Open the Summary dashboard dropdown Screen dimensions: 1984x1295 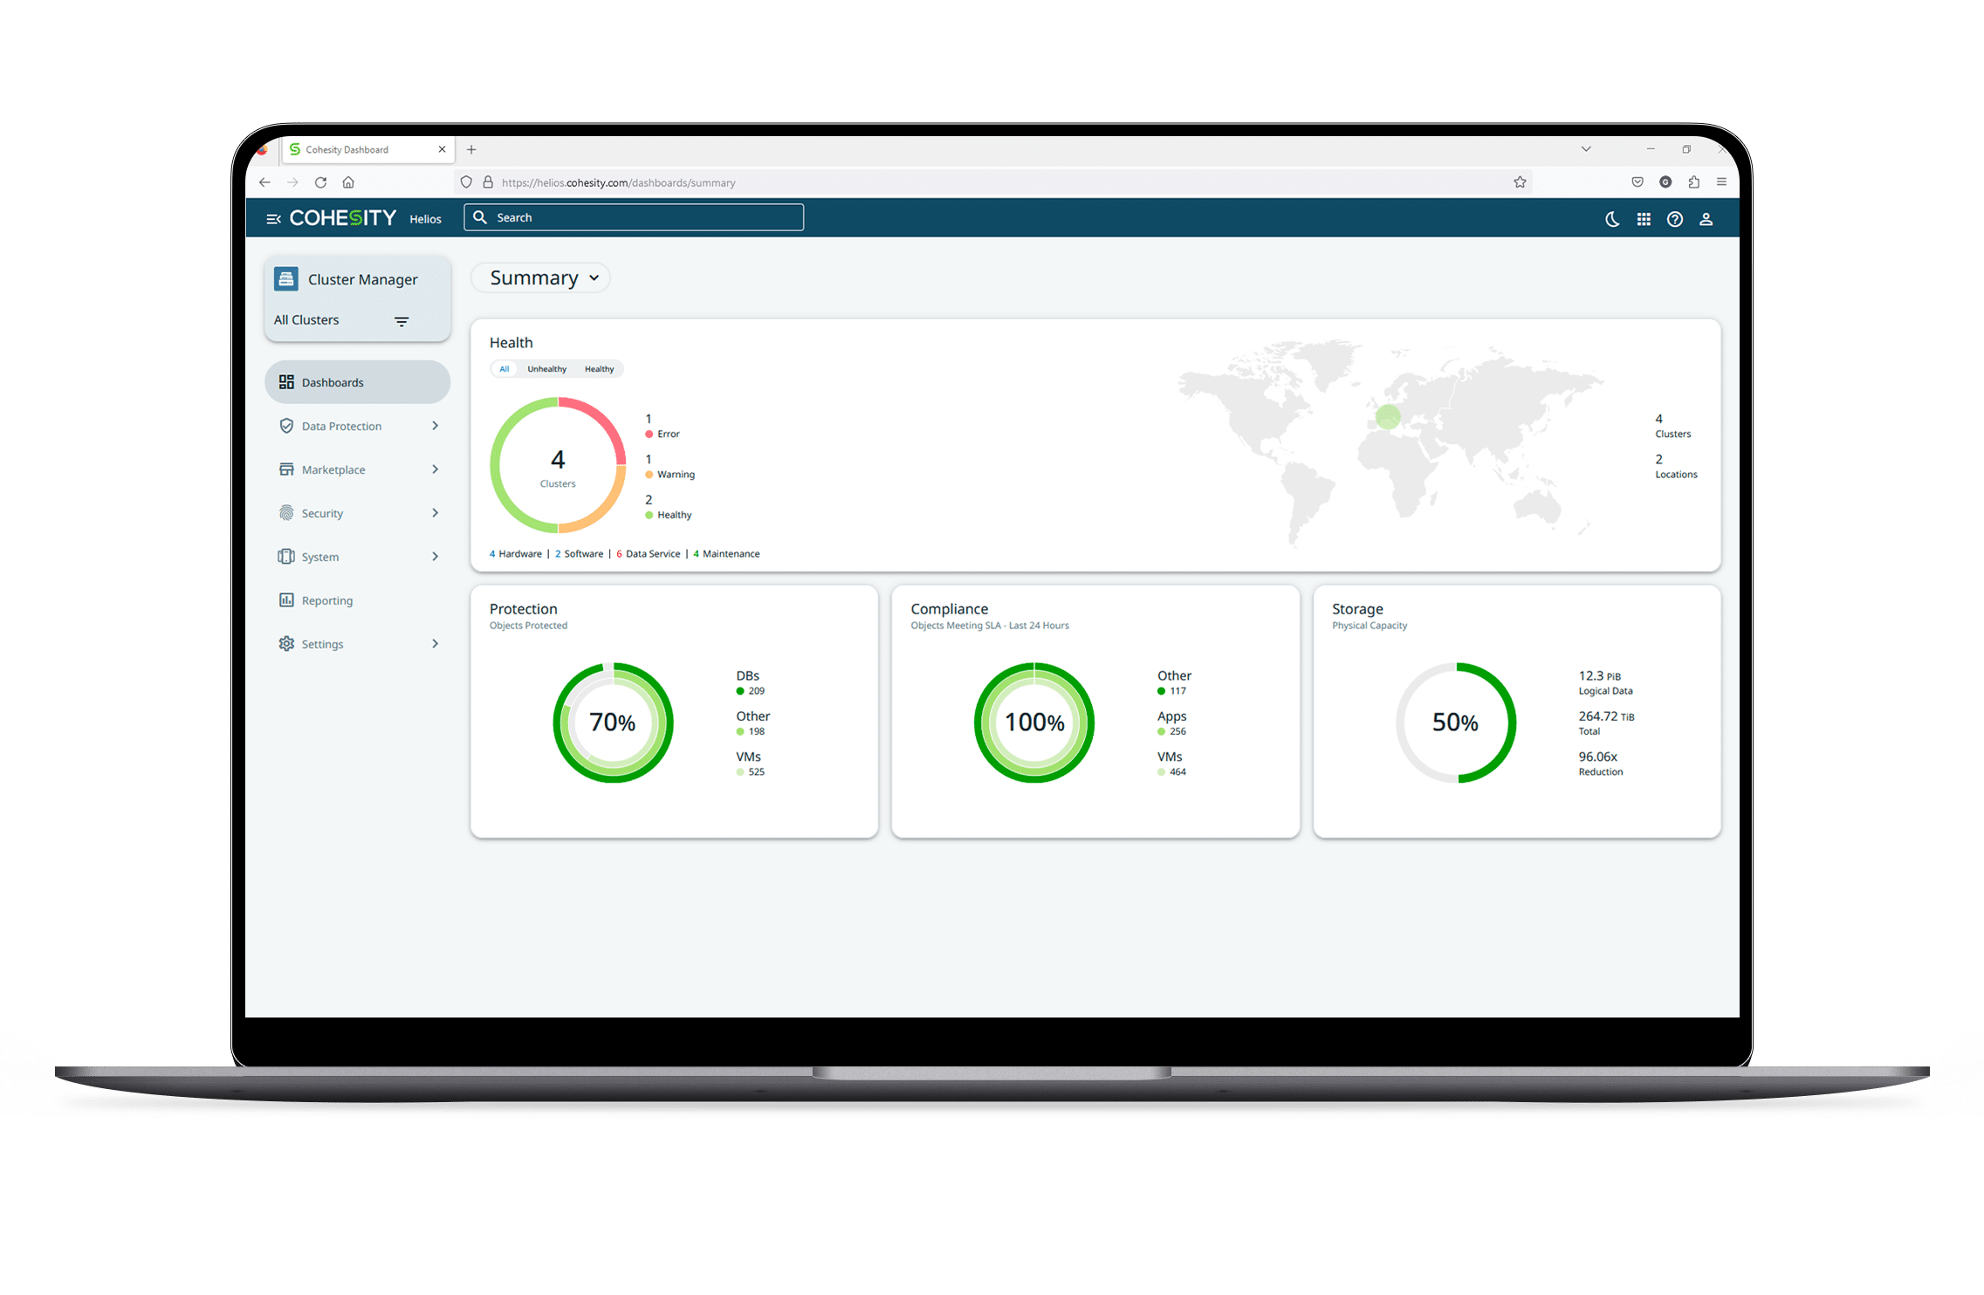543,277
